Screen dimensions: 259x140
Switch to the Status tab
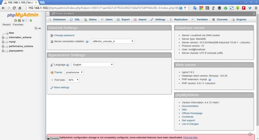click(90, 19)
